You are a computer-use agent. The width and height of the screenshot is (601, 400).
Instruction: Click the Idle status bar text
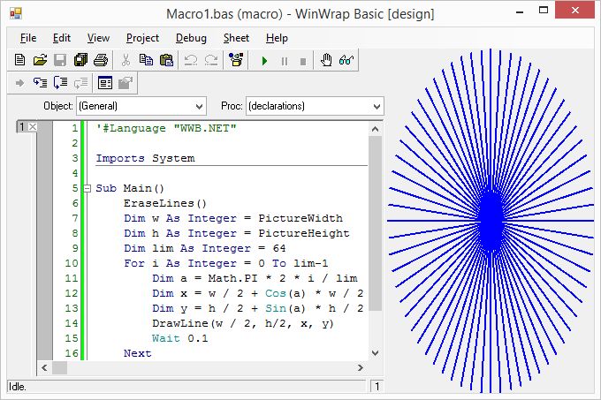pos(18,387)
